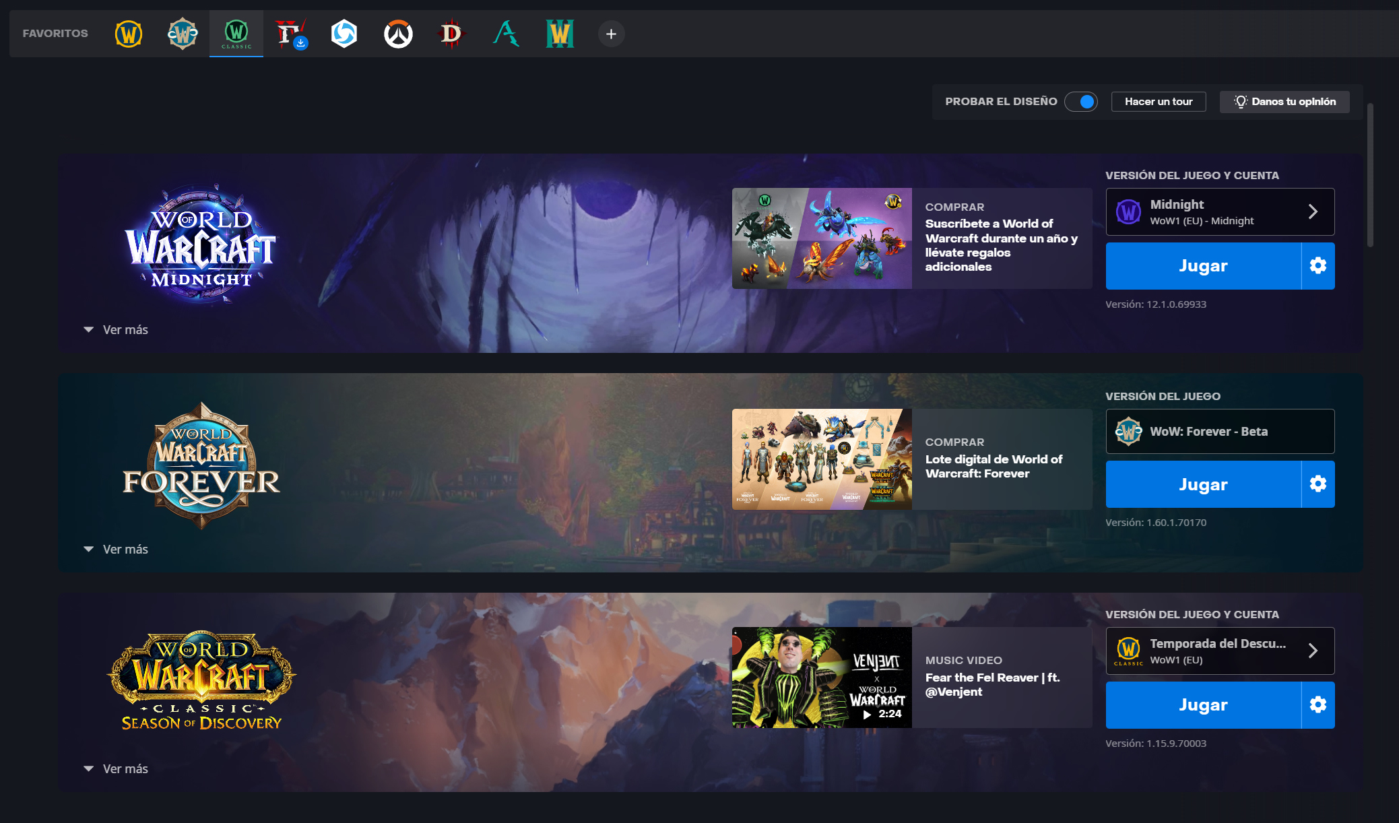Image resolution: width=1399 pixels, height=823 pixels.
Task: Open settings gear for WoW Forever
Action: click(x=1318, y=484)
